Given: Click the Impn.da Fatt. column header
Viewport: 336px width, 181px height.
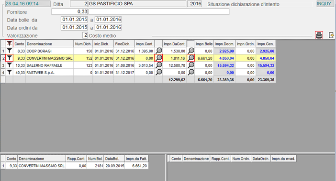Looking at the screenshot, I should [136, 159].
